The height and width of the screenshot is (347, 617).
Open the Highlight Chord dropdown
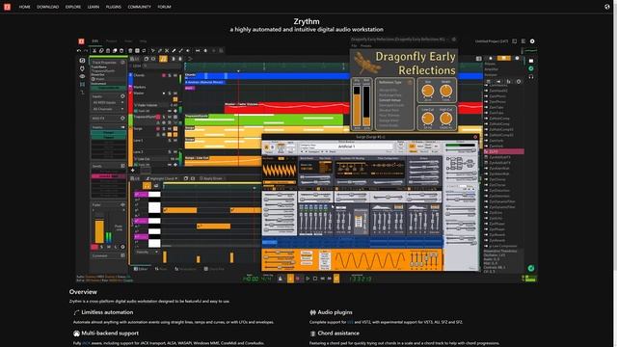click(x=162, y=178)
